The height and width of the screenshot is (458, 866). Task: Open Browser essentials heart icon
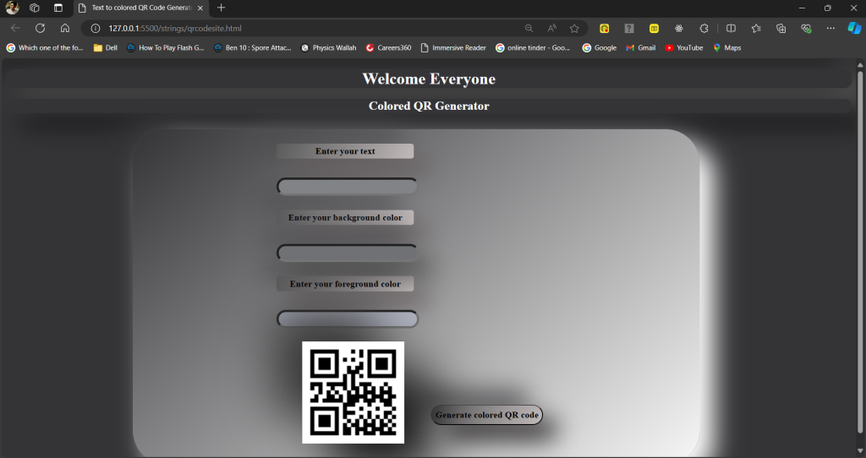tap(806, 28)
